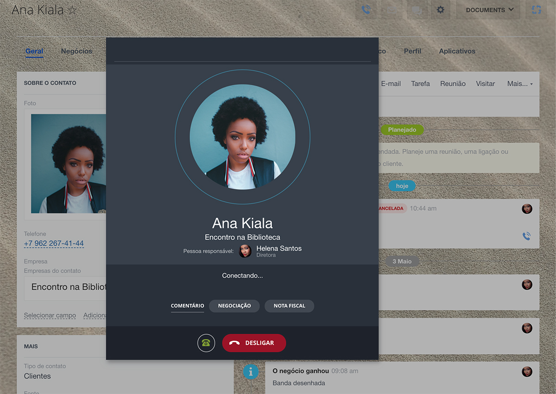Click the green dial pad phone icon
The height and width of the screenshot is (394, 556).
(206, 343)
